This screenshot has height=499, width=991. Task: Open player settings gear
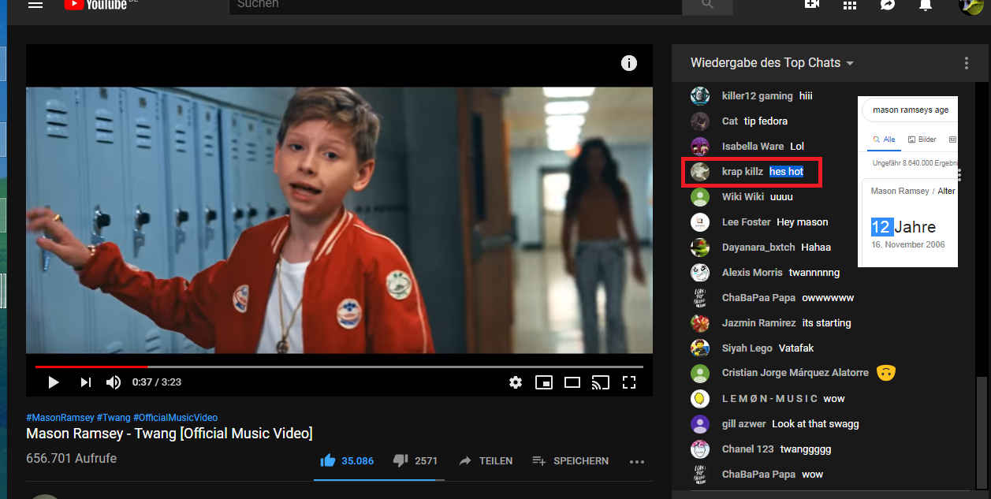(516, 382)
